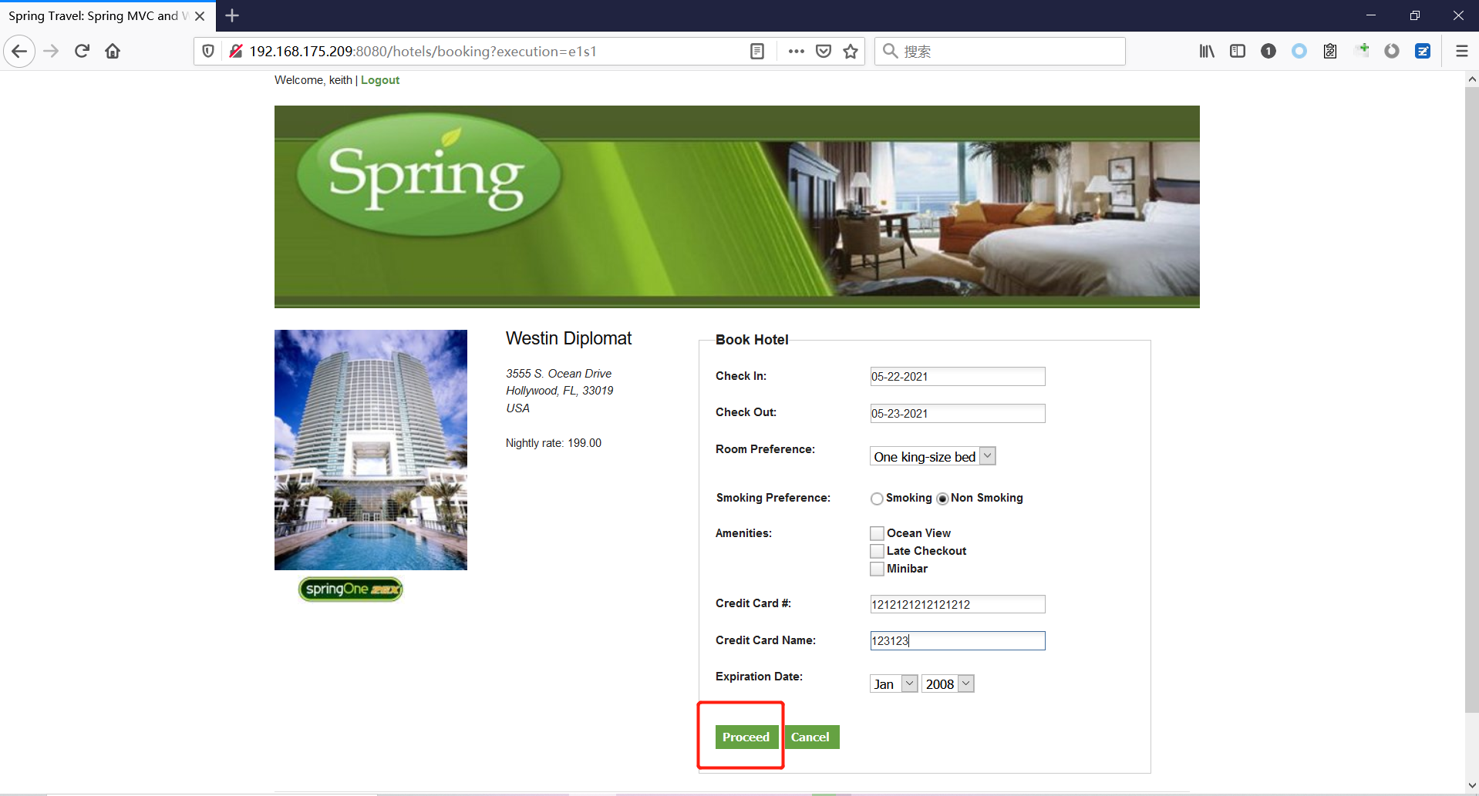Choose the Smoking radio option

coord(877,499)
